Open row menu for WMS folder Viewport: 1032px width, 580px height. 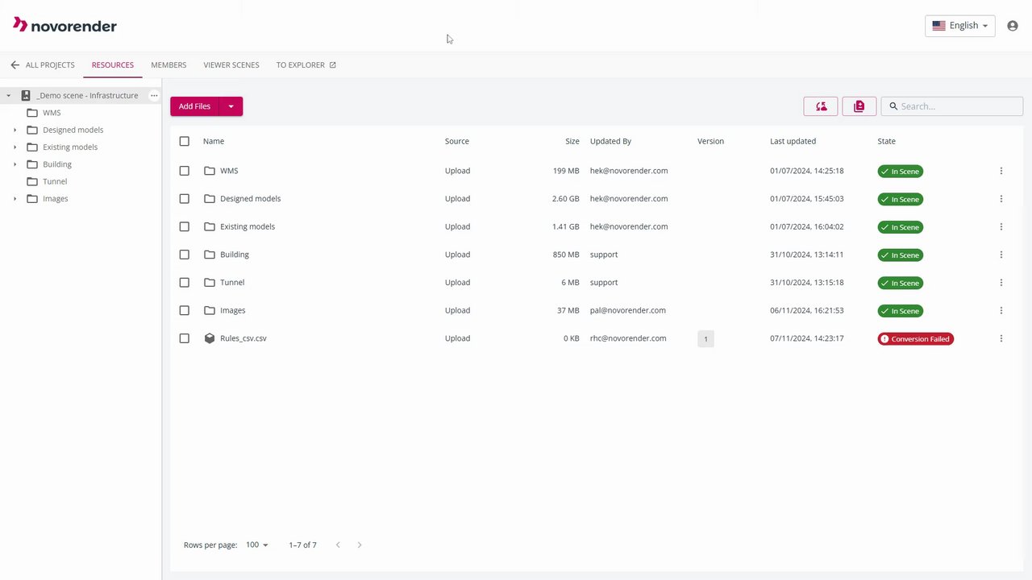pyautogui.click(x=1001, y=171)
